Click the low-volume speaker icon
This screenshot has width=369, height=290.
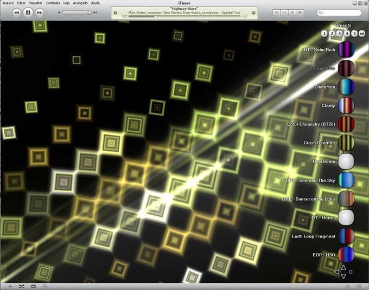coord(59,12)
